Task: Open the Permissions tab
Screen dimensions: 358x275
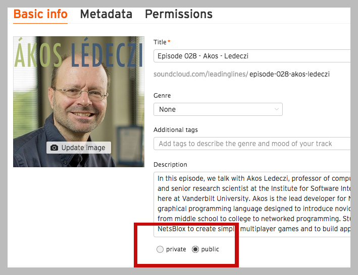Action: 179,14
